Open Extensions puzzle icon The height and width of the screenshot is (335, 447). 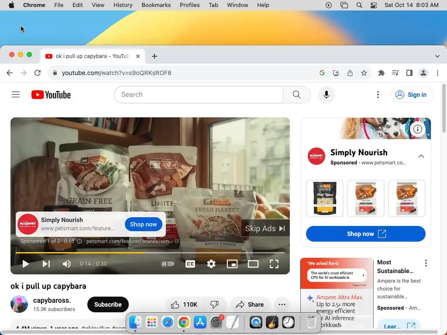coord(381,73)
